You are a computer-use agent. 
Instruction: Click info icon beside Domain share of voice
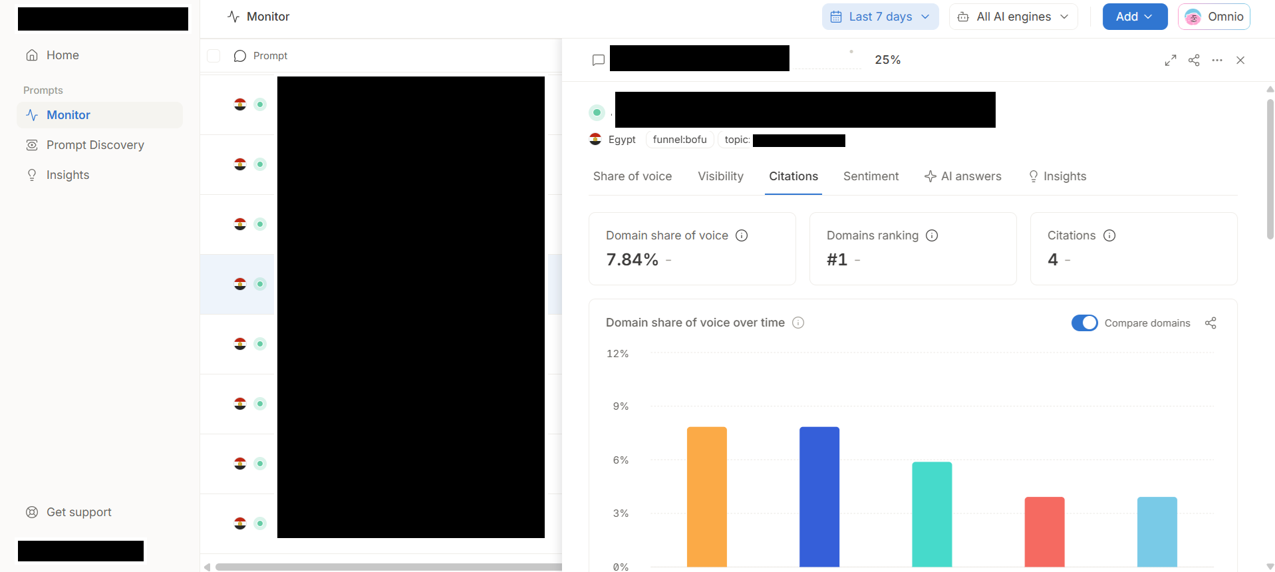pos(742,235)
